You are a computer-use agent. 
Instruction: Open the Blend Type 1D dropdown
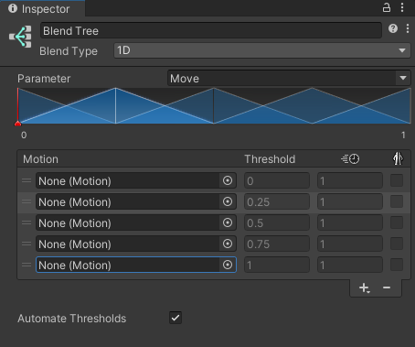262,50
